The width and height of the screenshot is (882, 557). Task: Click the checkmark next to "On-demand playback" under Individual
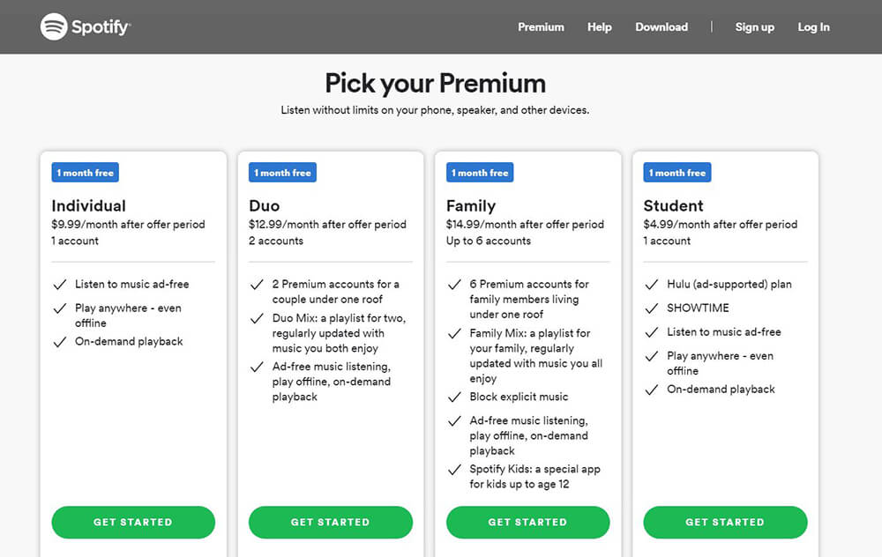[58, 341]
